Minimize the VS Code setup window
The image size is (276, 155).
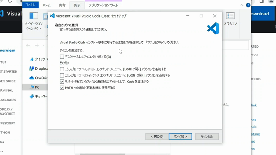[x=188, y=16]
